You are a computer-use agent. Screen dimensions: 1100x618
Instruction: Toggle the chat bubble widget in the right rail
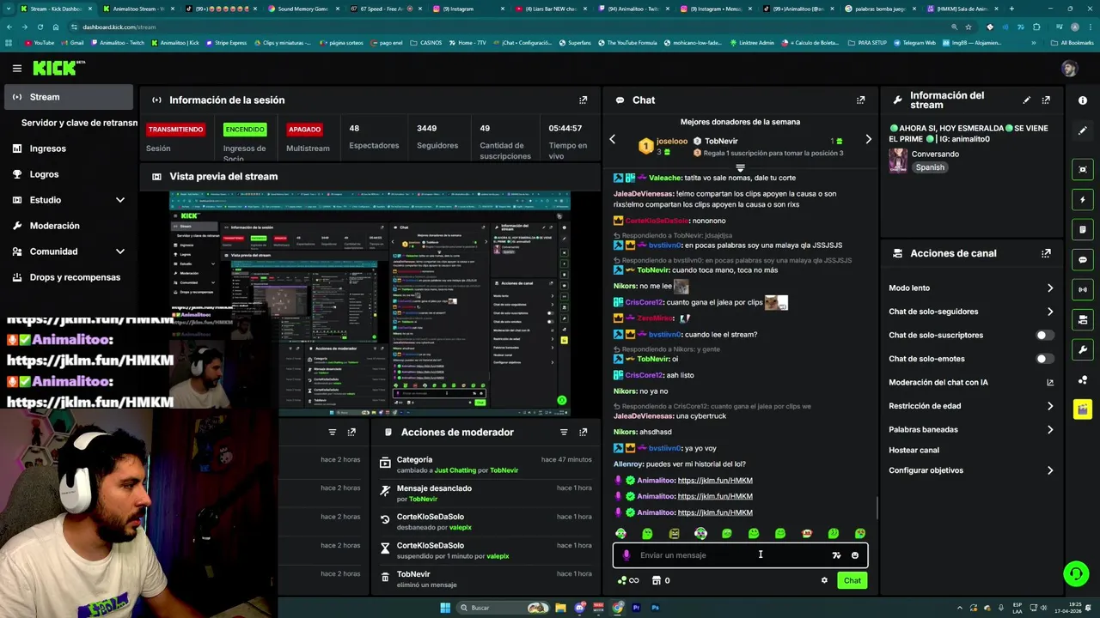pyautogui.click(x=1083, y=259)
